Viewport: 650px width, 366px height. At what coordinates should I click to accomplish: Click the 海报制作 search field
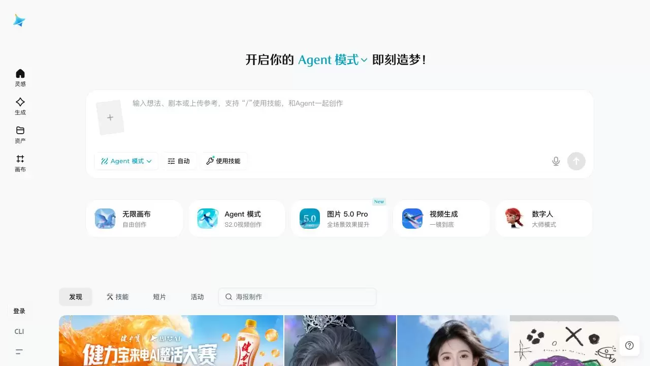tap(298, 297)
